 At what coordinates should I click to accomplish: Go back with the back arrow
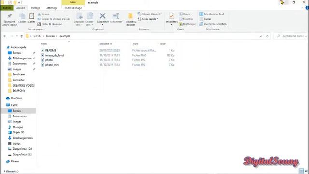click(x=5, y=36)
